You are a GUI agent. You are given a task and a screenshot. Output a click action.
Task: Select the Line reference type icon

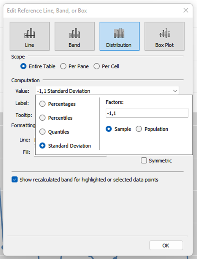[x=29, y=36]
